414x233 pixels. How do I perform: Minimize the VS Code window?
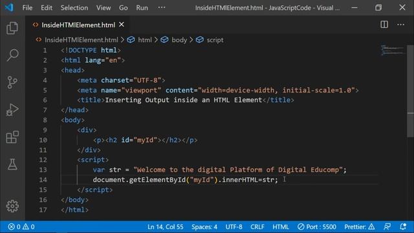354,7
